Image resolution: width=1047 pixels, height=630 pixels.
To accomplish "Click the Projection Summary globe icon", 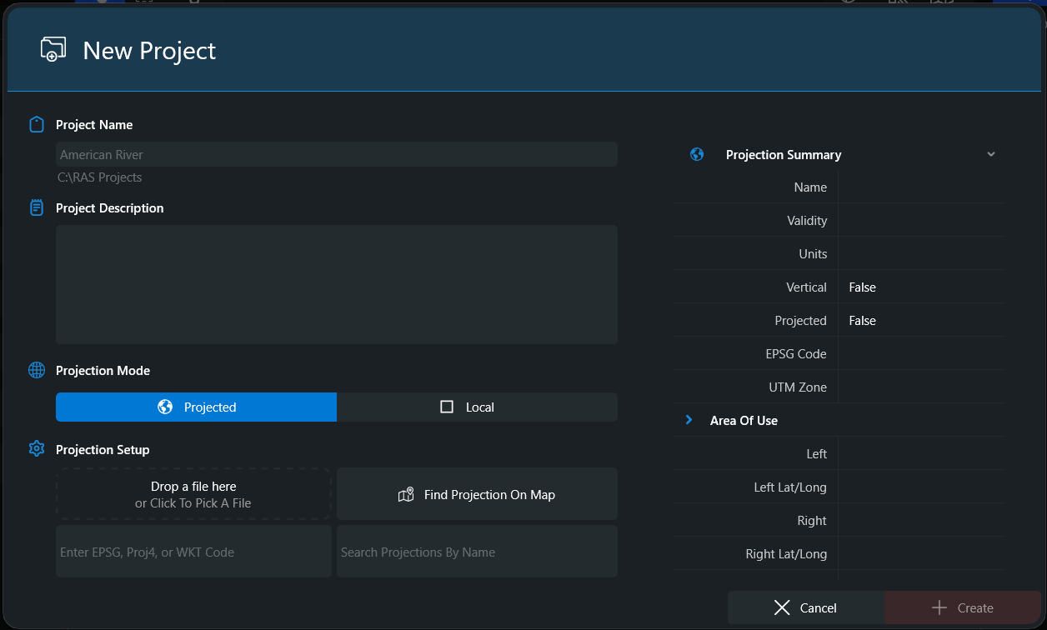I will click(697, 154).
